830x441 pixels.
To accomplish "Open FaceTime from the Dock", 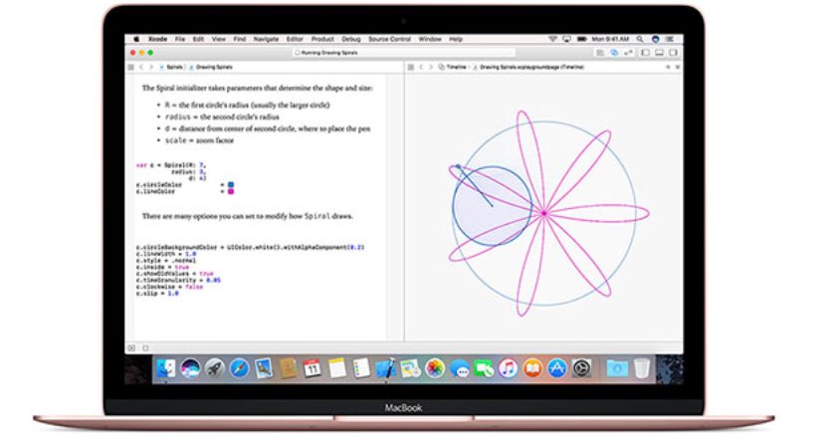I will (484, 367).
